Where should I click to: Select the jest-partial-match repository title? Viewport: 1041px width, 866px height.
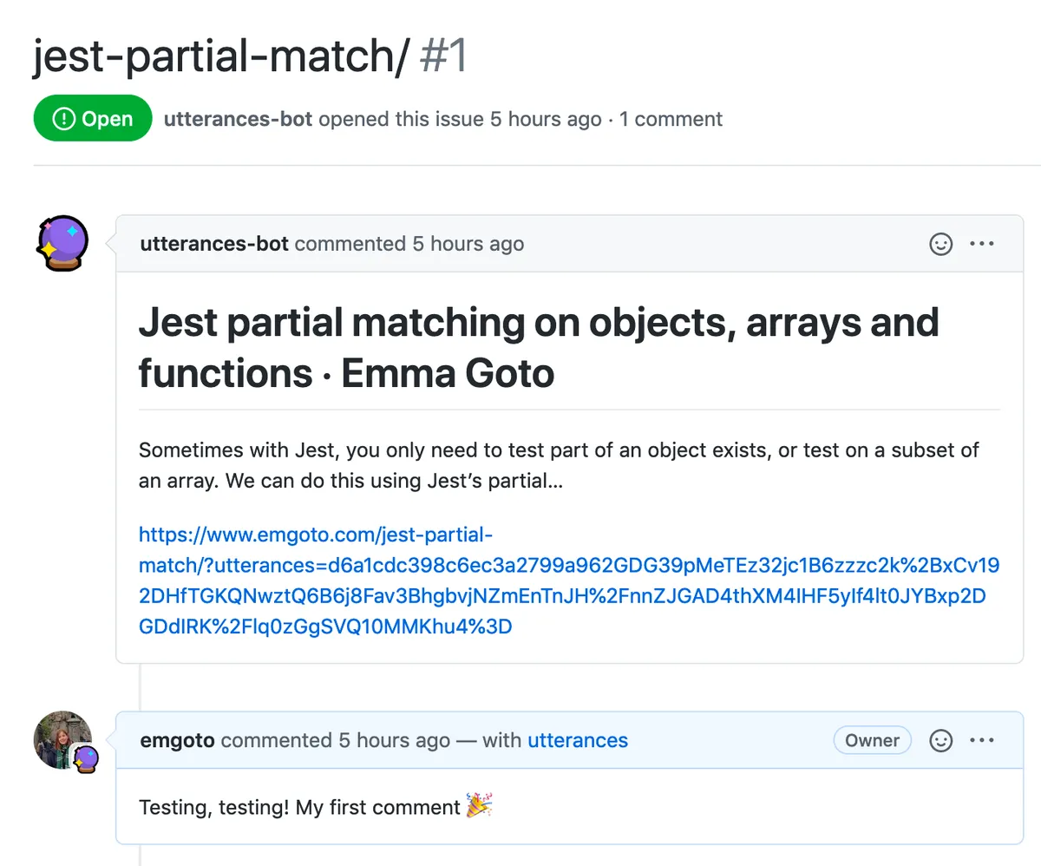point(217,56)
